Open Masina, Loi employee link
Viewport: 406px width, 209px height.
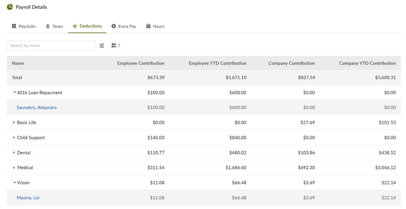tap(28, 198)
